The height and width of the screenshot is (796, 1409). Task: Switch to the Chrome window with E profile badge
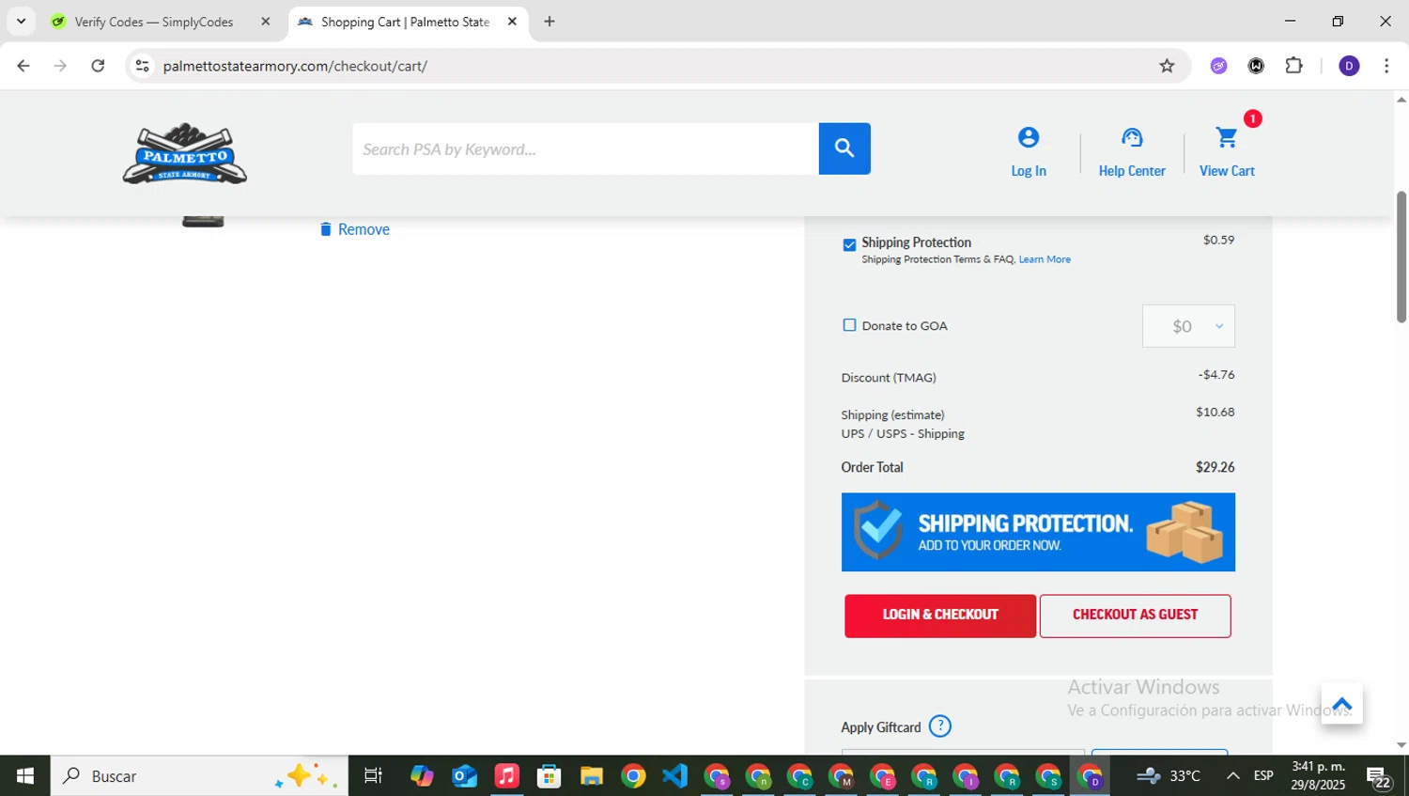[x=883, y=776]
